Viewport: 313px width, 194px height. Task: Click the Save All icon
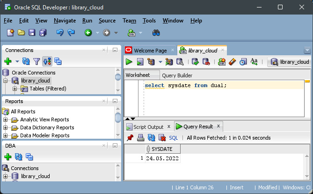pyautogui.click(x=43, y=32)
